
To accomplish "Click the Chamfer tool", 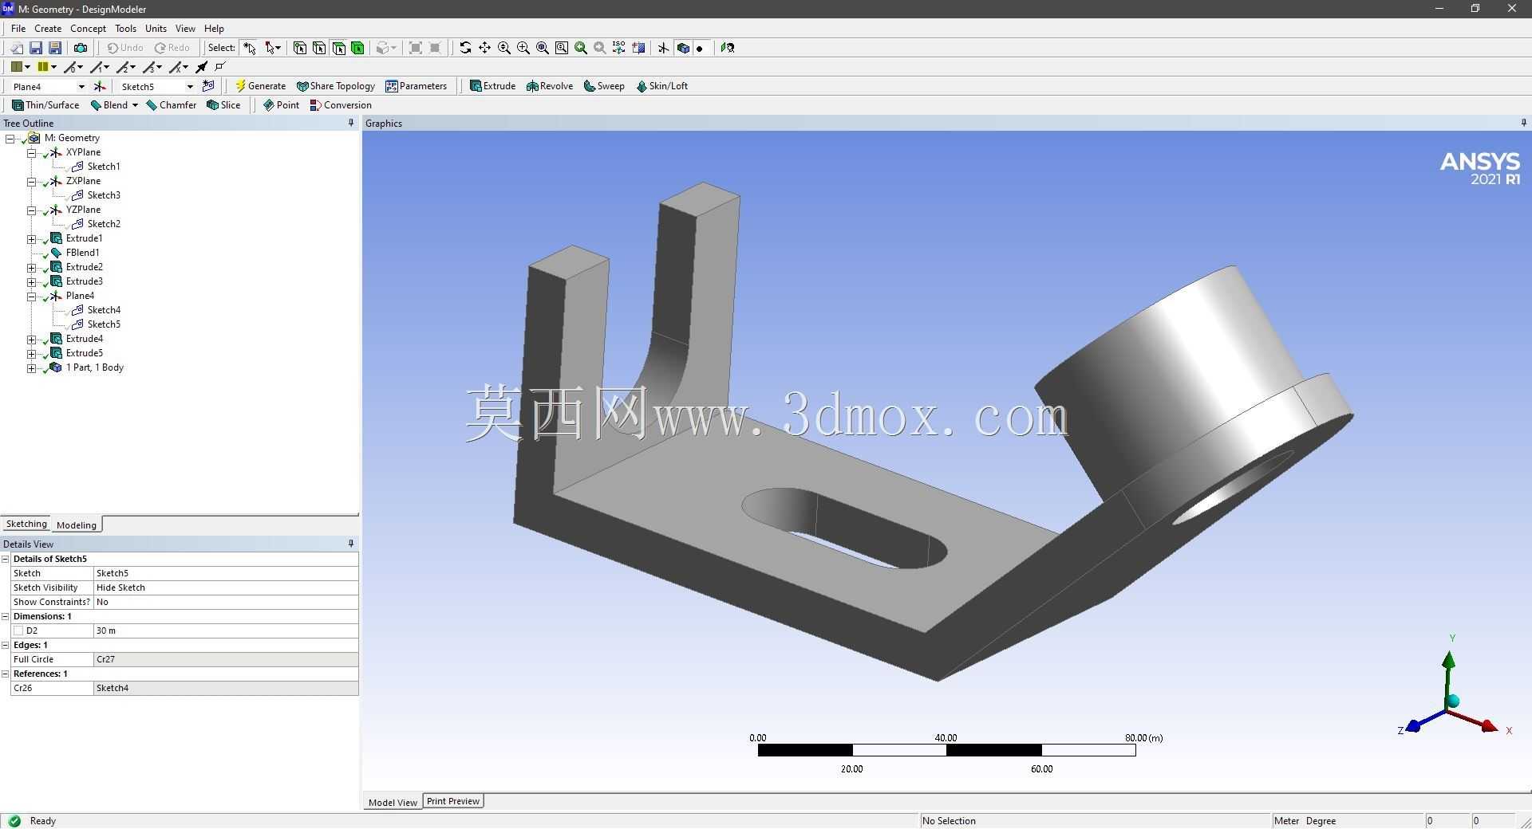I will (171, 105).
